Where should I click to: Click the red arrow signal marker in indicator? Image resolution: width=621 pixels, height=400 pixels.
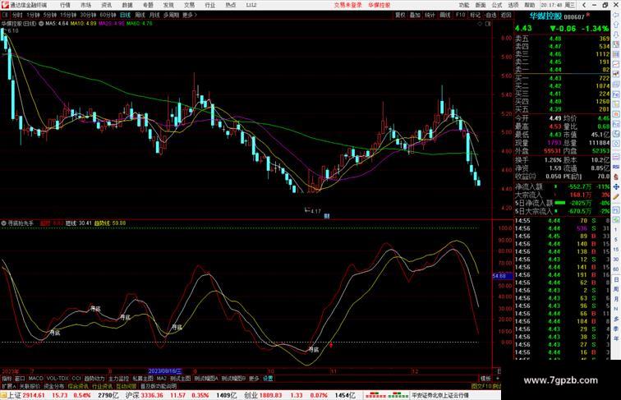pyautogui.click(x=331, y=345)
